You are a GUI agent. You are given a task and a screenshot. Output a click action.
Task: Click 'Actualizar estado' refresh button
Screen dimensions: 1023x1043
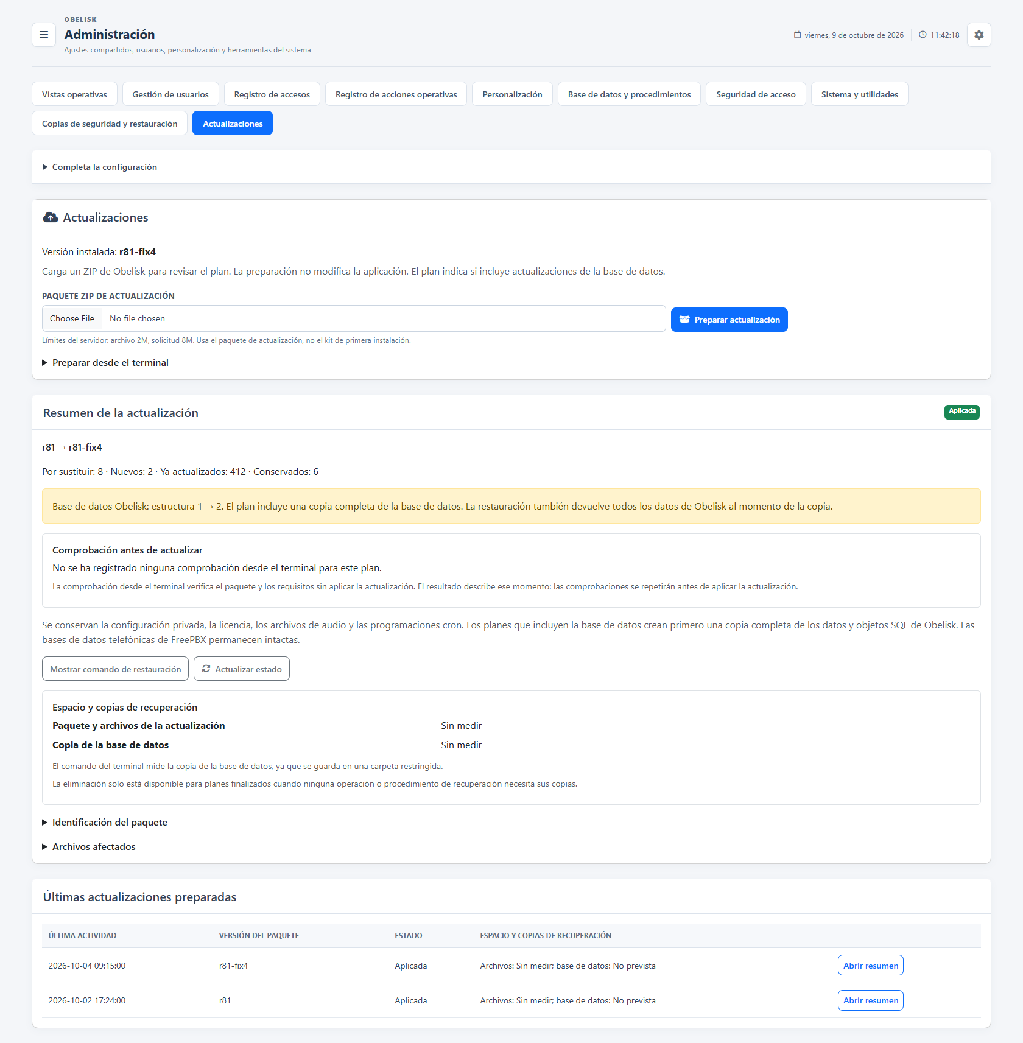click(242, 669)
